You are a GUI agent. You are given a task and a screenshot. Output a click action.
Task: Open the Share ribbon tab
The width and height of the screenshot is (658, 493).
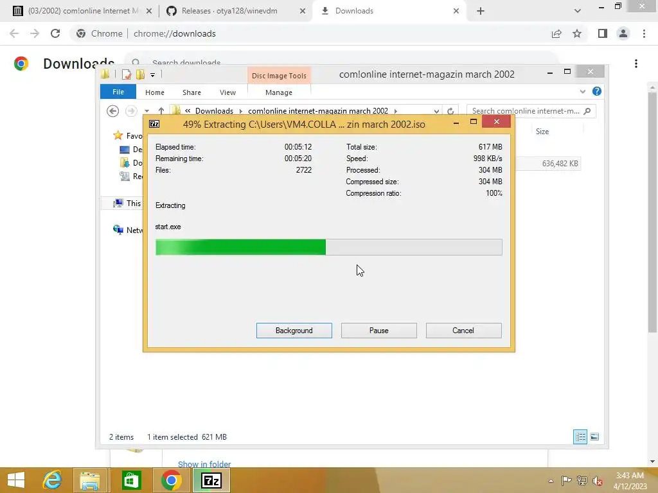pos(191,92)
